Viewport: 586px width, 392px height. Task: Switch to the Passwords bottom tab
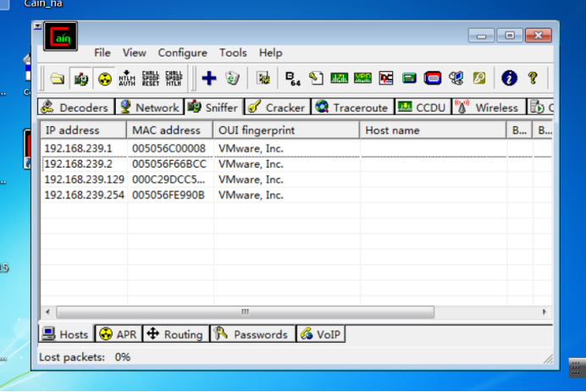[252, 334]
